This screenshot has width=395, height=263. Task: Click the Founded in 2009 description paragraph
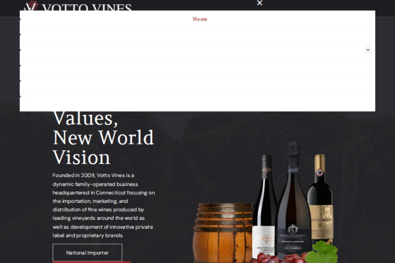tap(103, 205)
